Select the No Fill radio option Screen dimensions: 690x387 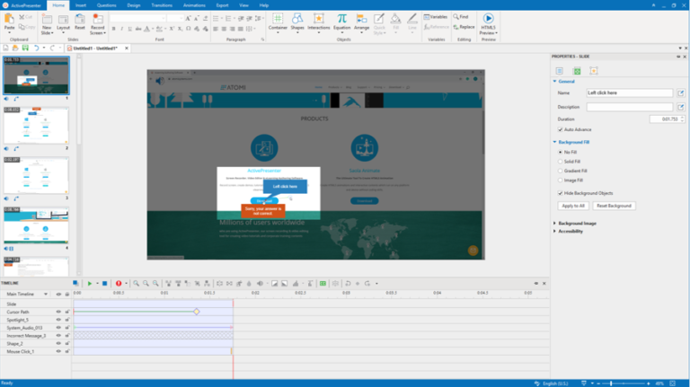coord(561,152)
